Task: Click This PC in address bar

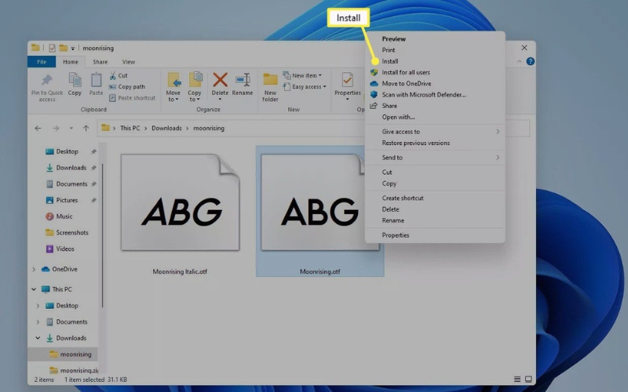Action: (130, 128)
